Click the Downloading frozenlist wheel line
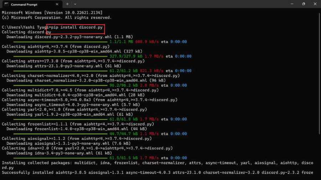The width and height of the screenshot is (321, 180). (77, 129)
